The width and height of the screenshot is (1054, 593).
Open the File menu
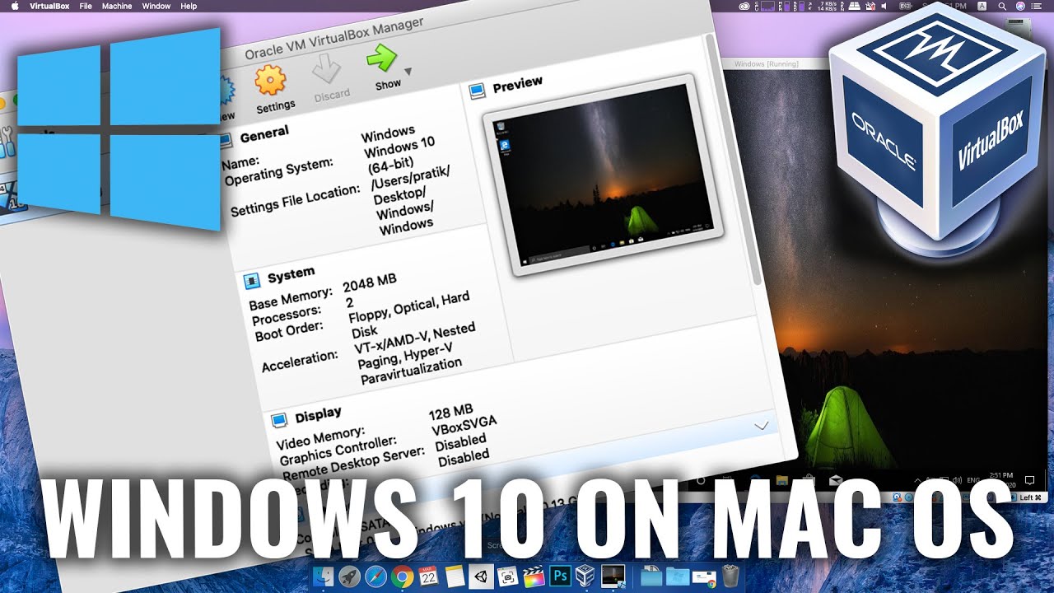point(86,6)
